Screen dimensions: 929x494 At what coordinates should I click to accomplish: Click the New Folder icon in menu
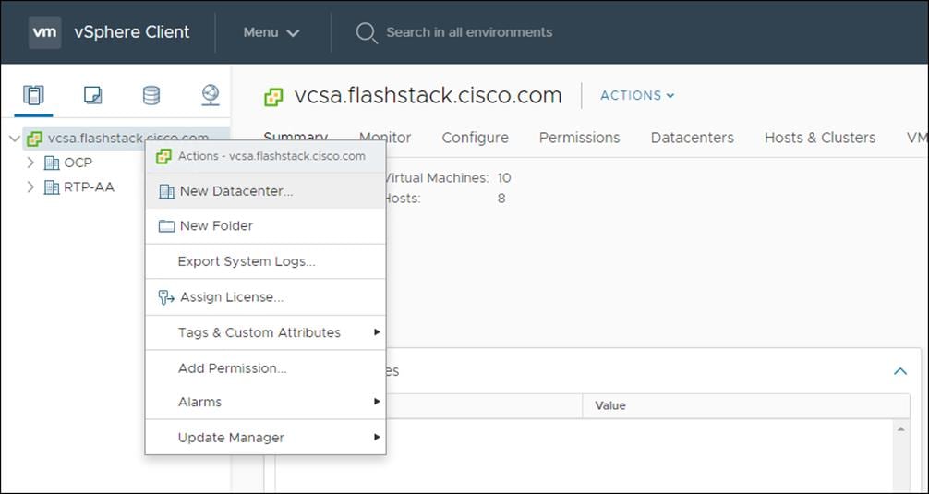coord(166,225)
